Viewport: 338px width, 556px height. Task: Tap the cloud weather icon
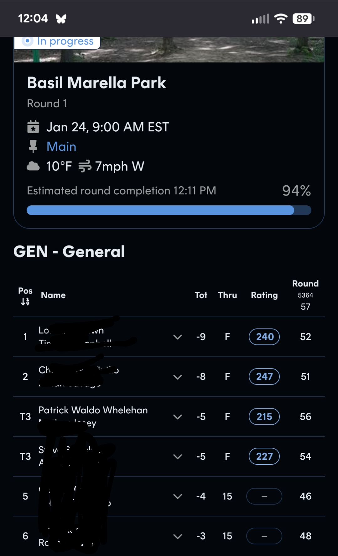(33, 166)
